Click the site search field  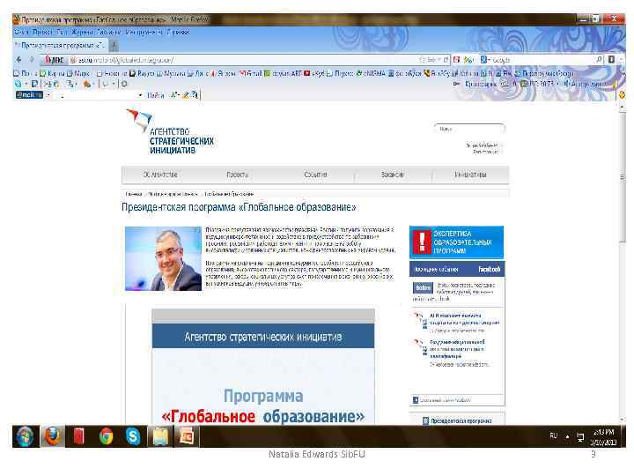(469, 129)
